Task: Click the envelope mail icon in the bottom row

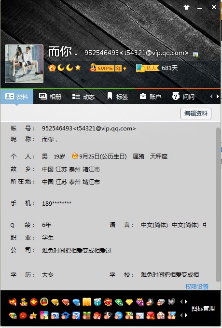Action: [x=140, y=315]
